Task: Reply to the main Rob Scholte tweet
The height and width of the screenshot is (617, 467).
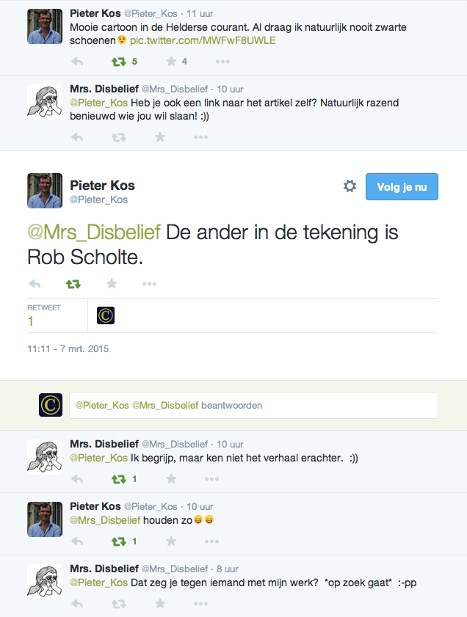Action: [x=35, y=283]
